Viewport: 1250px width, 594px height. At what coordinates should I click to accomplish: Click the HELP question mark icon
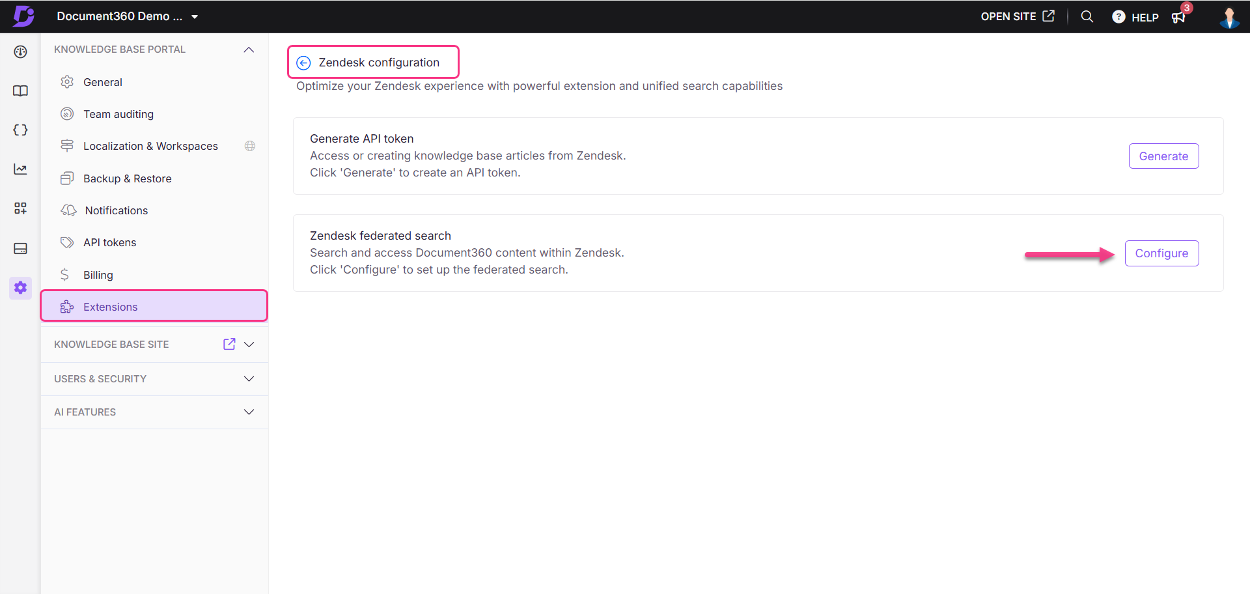1118,17
